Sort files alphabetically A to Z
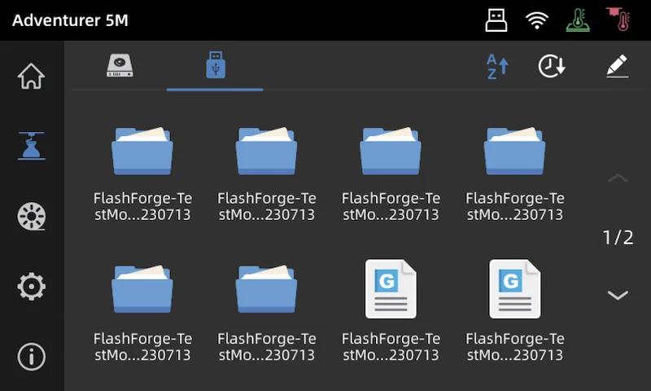The height and width of the screenshot is (391, 651). 497,67
